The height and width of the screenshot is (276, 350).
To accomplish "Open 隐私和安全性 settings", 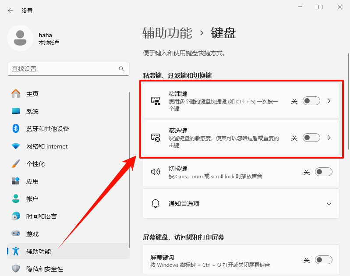I will pos(68,269).
